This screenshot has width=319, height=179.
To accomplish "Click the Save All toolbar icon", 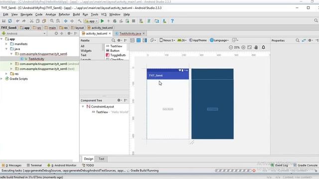I will [x=3, y=21].
